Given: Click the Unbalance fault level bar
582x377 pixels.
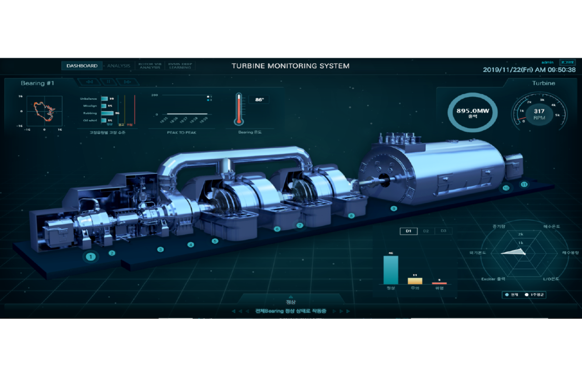Looking at the screenshot, I should pyautogui.click(x=104, y=99).
